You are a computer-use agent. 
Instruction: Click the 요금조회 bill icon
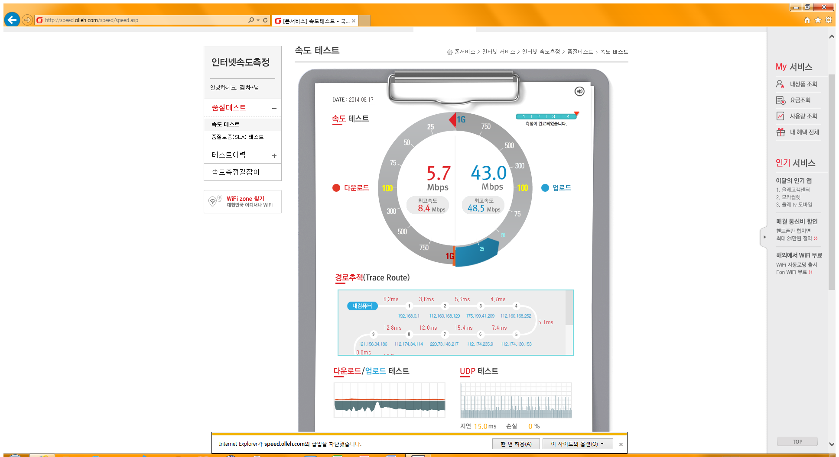pos(780,100)
